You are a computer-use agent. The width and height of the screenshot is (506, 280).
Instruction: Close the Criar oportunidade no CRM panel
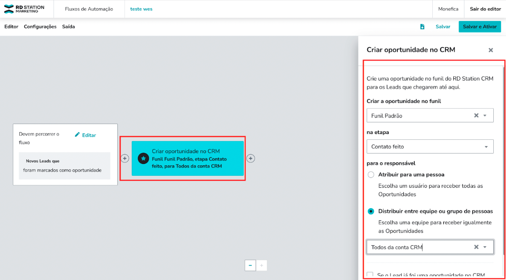point(491,50)
